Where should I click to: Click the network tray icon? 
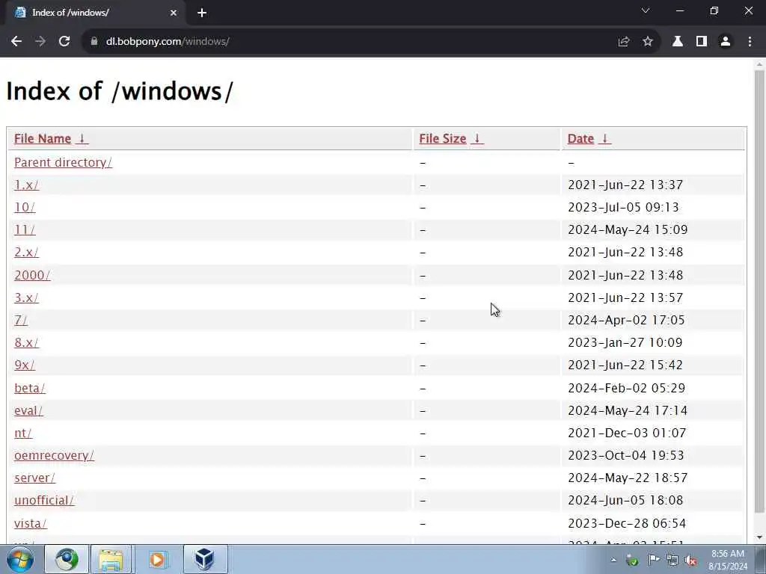point(672,561)
